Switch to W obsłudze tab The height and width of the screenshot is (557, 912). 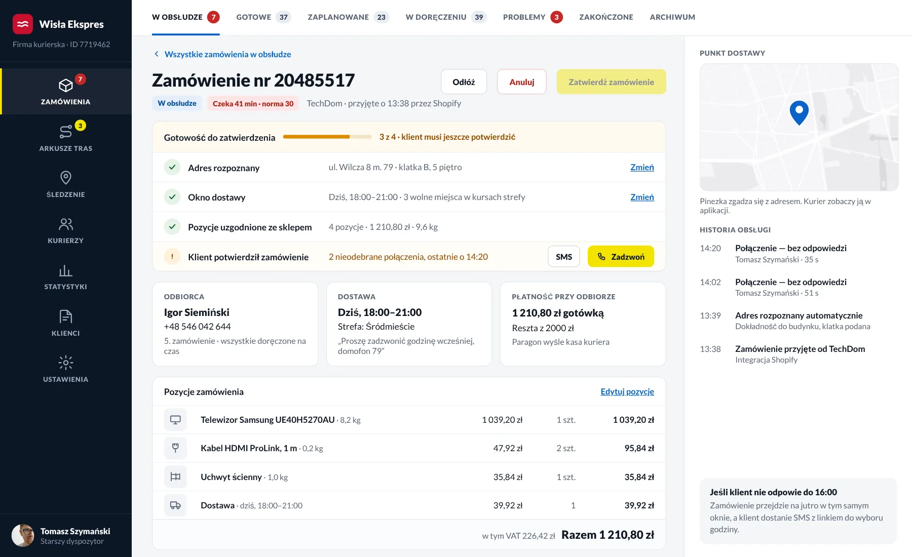[185, 17]
